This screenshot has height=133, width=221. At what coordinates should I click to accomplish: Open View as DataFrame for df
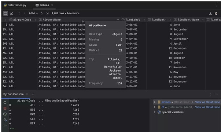pyautogui.click(x=207, y=107)
